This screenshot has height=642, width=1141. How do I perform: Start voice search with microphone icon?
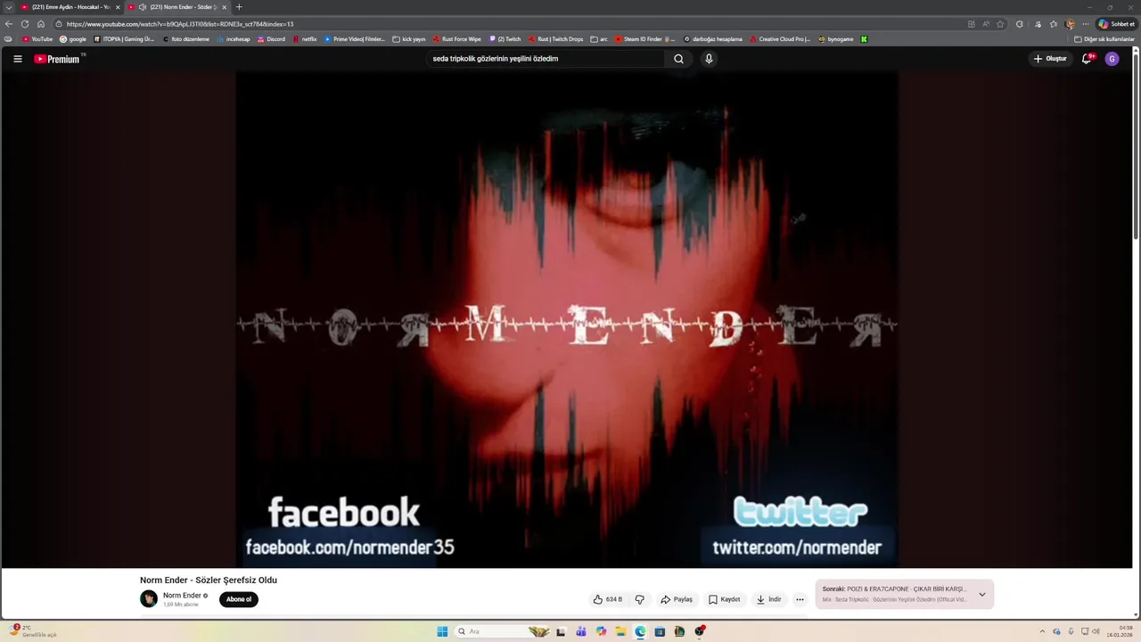pos(709,59)
